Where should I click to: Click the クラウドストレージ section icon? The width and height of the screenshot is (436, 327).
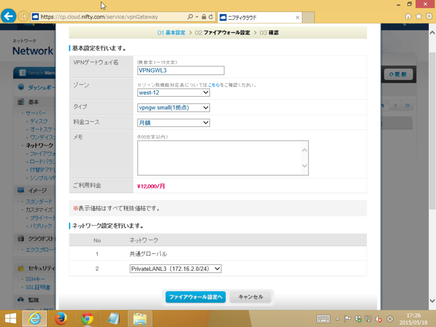[x=21, y=239]
